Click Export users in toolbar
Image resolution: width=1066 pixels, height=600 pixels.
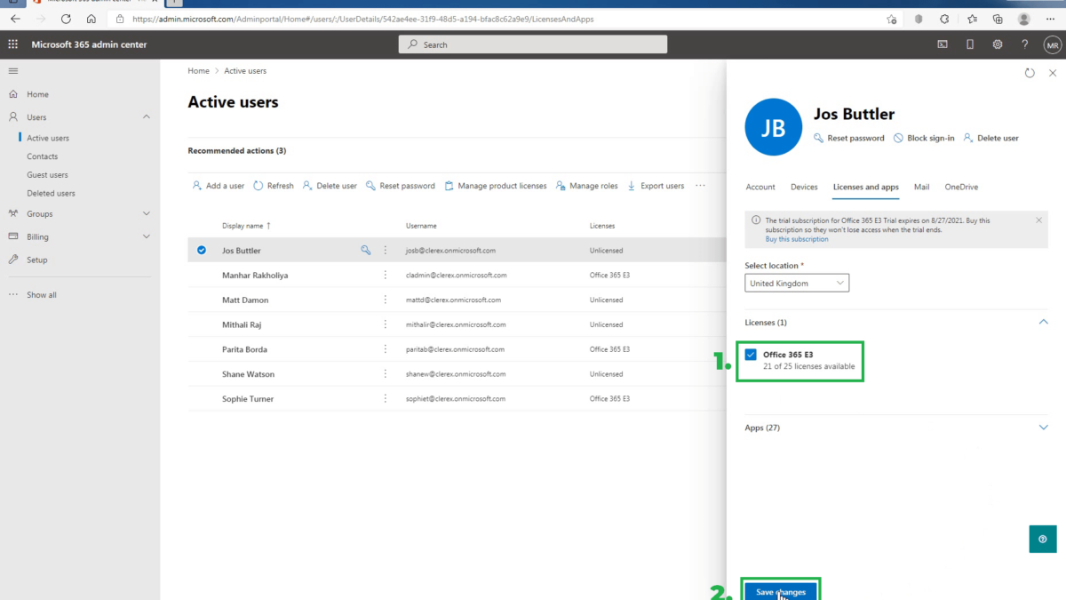[x=656, y=186]
